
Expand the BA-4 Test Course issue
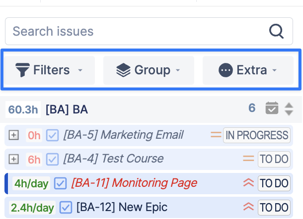coord(14,159)
